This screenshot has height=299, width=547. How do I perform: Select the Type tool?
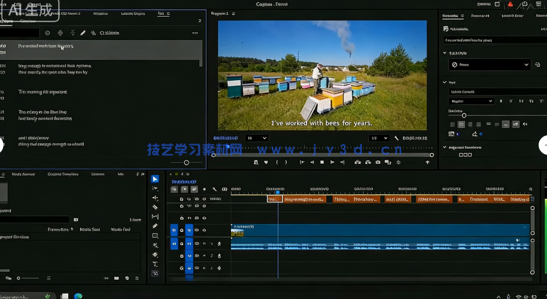coord(155,264)
